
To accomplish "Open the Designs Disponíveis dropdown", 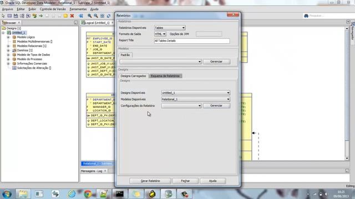I will (196, 93).
